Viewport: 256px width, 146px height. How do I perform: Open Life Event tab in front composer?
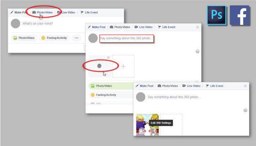215,86
